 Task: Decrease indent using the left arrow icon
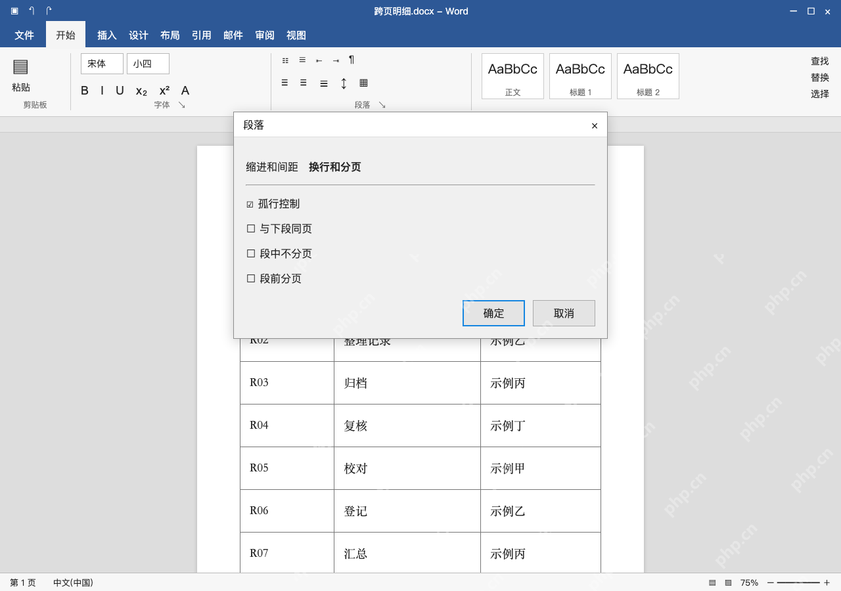point(319,60)
